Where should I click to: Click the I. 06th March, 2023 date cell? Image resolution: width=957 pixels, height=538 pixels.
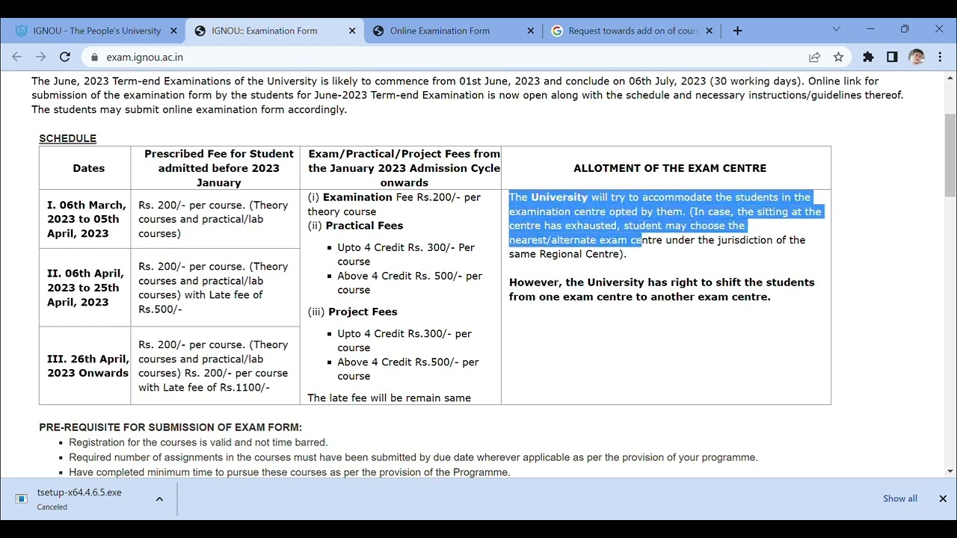pyautogui.click(x=86, y=219)
